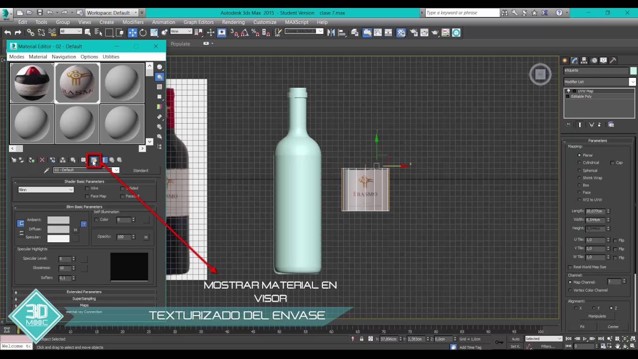The width and height of the screenshot is (638, 359).
Task: Click the Manipulate button
Action: [597, 316]
